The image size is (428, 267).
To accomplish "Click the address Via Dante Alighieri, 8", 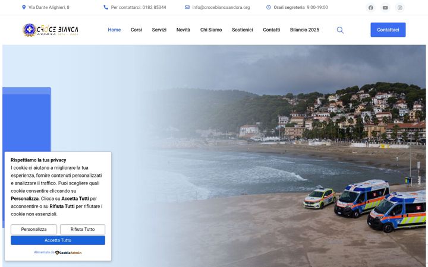I will click(49, 7).
